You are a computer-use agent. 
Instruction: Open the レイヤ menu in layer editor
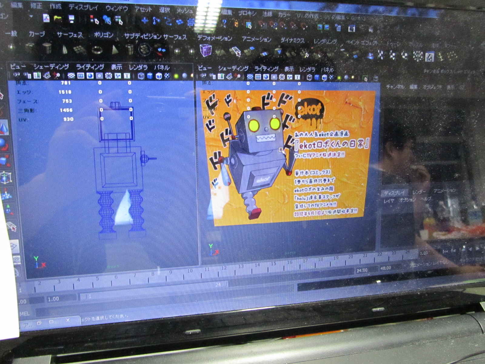coord(389,201)
